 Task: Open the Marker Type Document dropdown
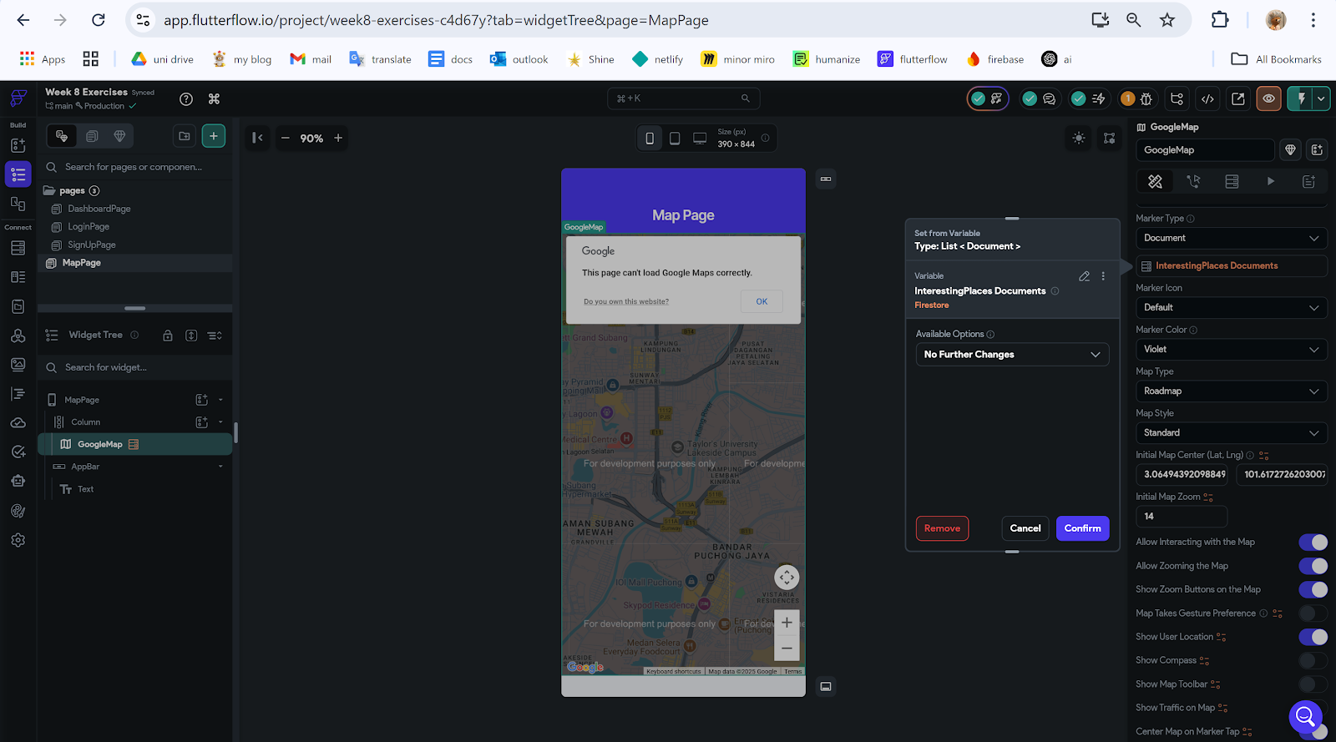1231,238
